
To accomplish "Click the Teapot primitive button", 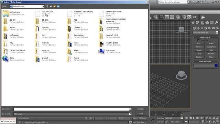I will (x=199, y=57).
